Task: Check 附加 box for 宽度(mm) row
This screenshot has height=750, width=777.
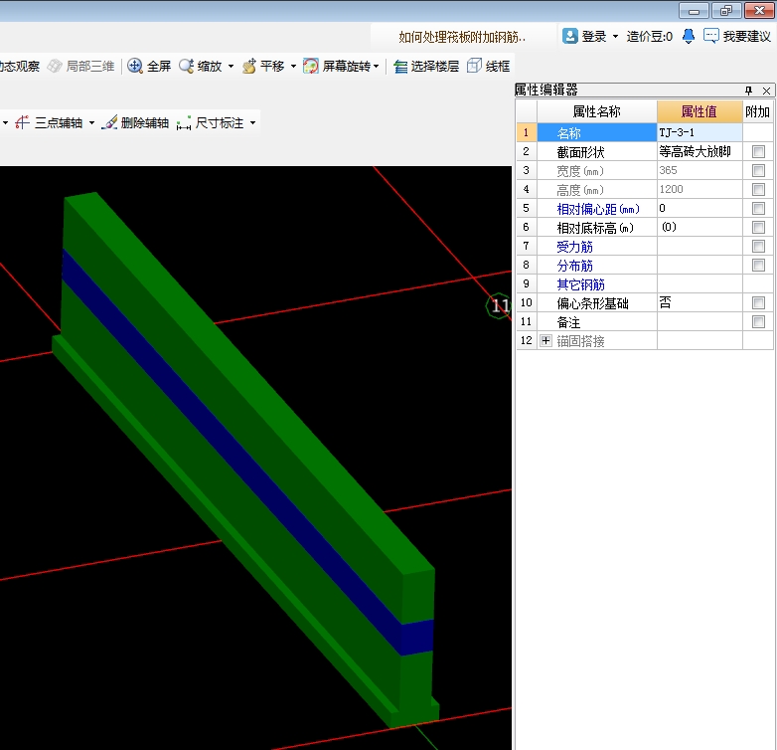Action: pos(758,171)
